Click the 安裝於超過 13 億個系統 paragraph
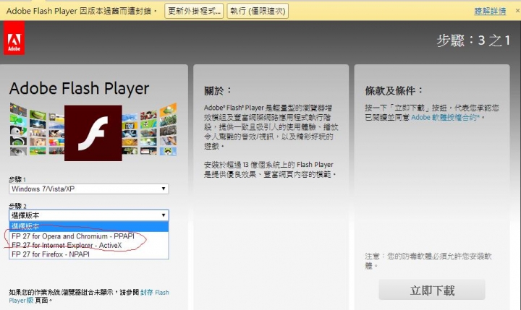 [x=270, y=169]
